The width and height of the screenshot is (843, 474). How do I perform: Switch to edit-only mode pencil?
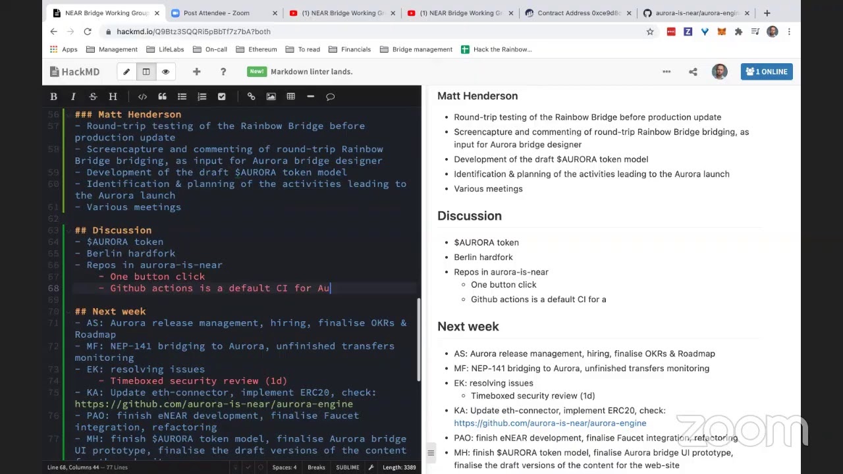click(x=126, y=72)
